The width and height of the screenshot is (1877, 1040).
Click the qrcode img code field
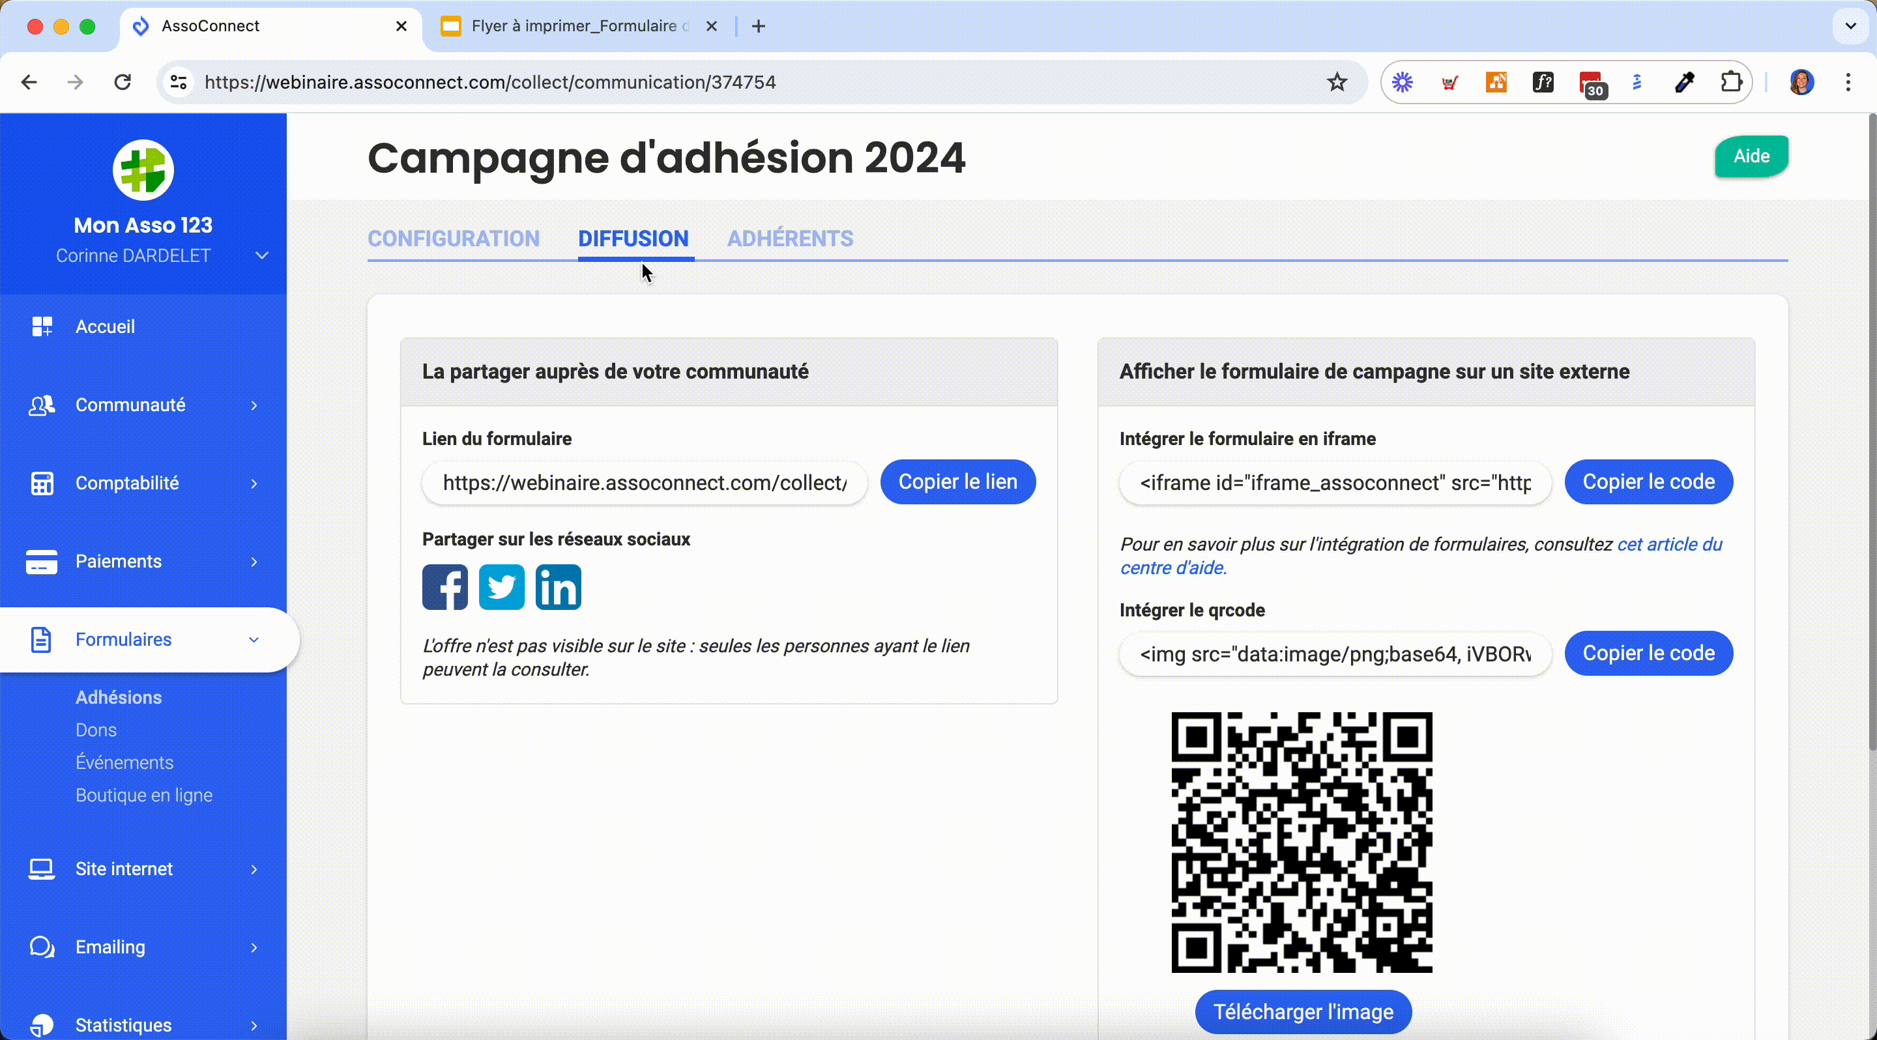pyautogui.click(x=1335, y=654)
